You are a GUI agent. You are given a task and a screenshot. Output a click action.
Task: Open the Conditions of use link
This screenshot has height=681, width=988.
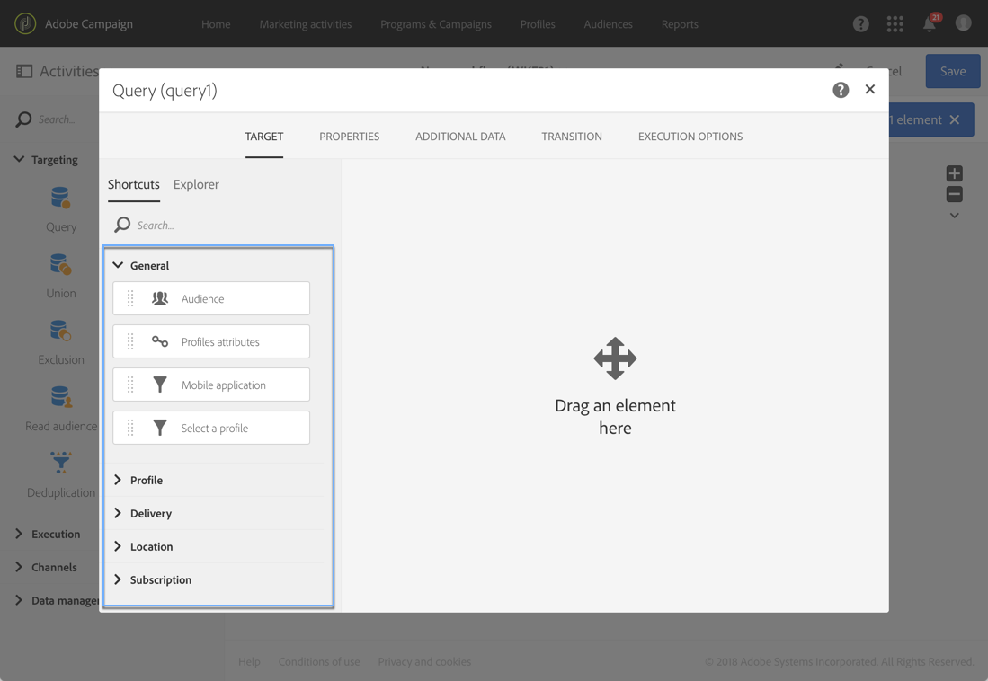coord(319,661)
